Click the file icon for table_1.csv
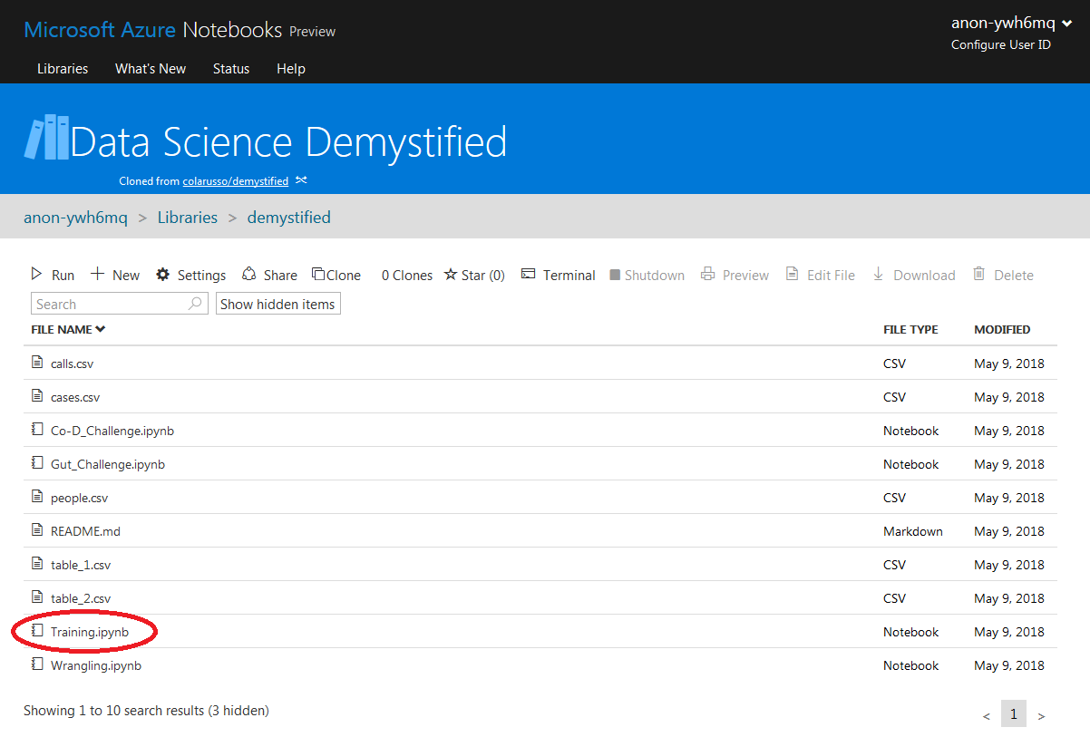The width and height of the screenshot is (1090, 737). [x=37, y=564]
